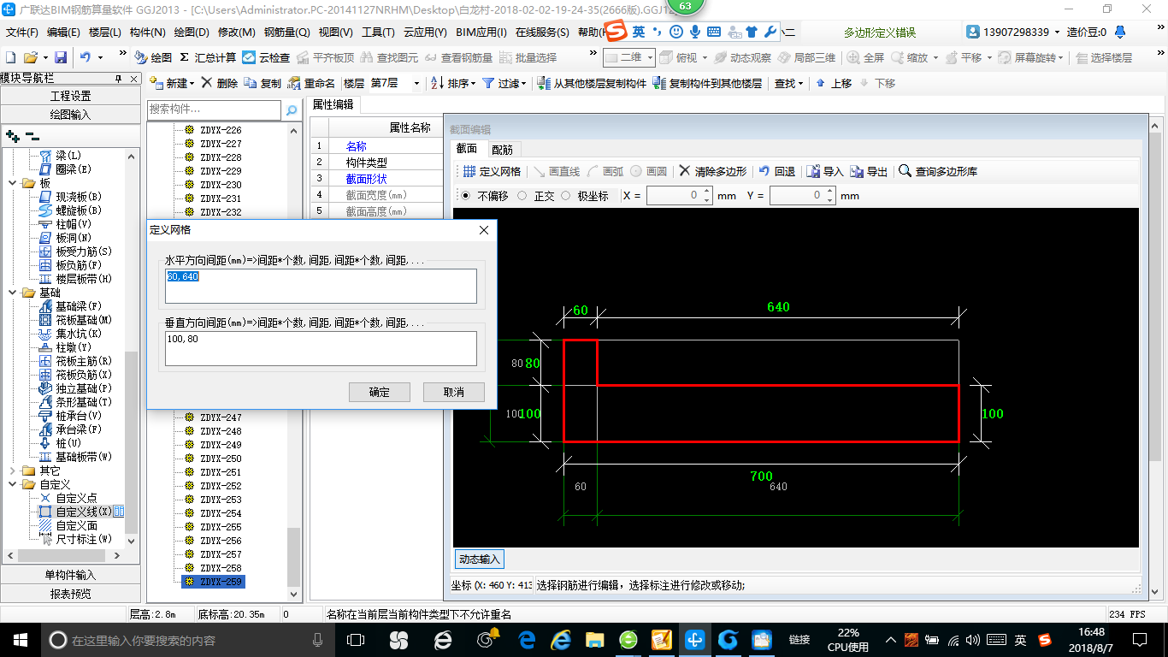Screen dimensions: 1168x657
Task: Launch 云检查 cloud check
Action: 266,57
